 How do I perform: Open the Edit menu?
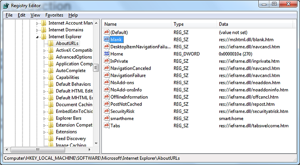[21, 15]
